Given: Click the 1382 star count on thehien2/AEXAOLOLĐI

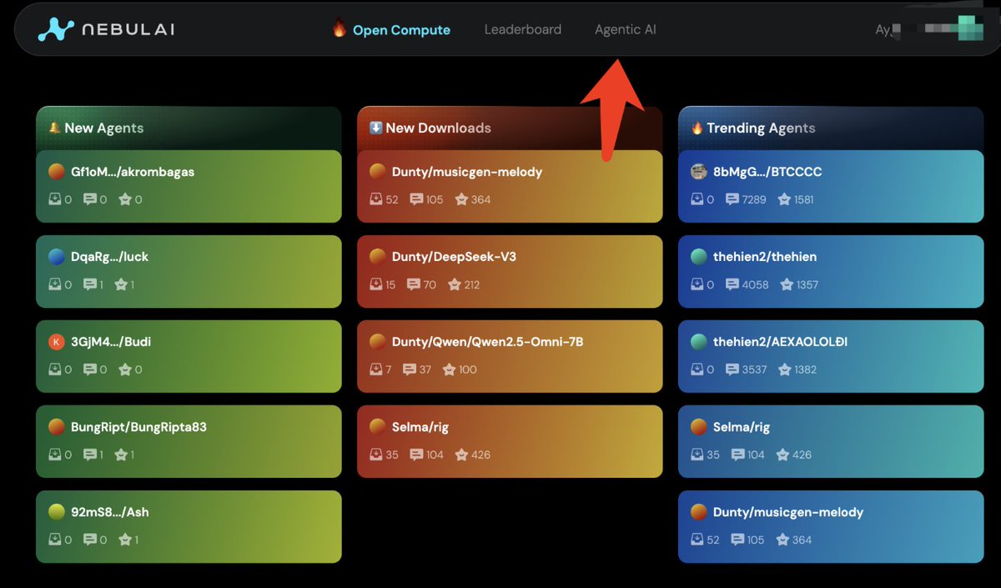Looking at the screenshot, I should click(x=806, y=369).
